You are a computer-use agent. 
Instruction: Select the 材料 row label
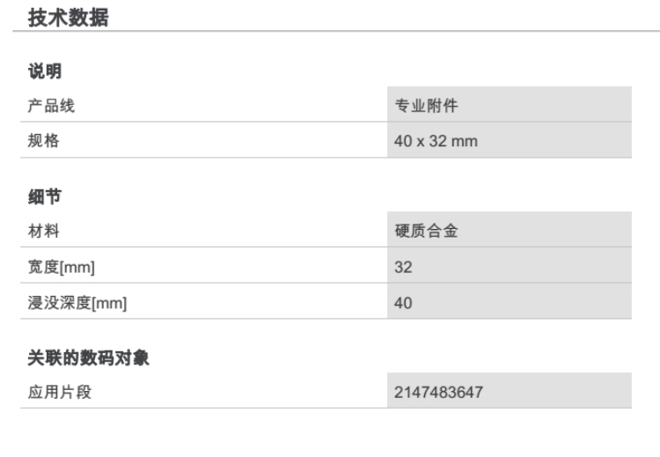pyautogui.click(x=44, y=232)
